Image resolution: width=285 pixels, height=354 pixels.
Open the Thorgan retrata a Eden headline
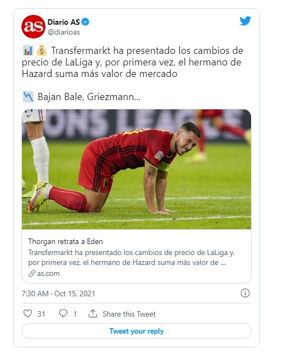pos(66,241)
